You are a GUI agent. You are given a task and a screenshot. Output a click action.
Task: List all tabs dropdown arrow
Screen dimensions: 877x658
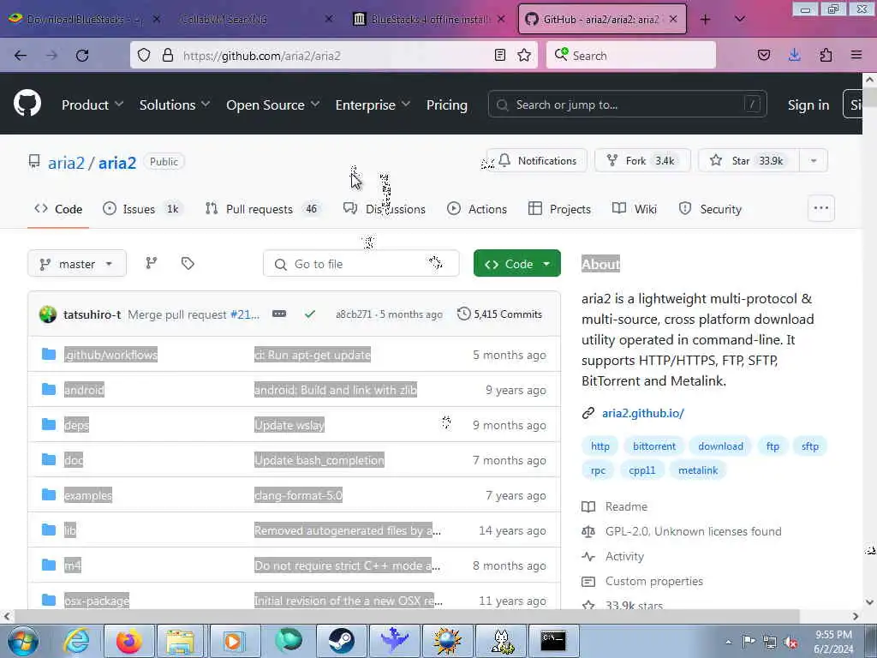click(739, 19)
